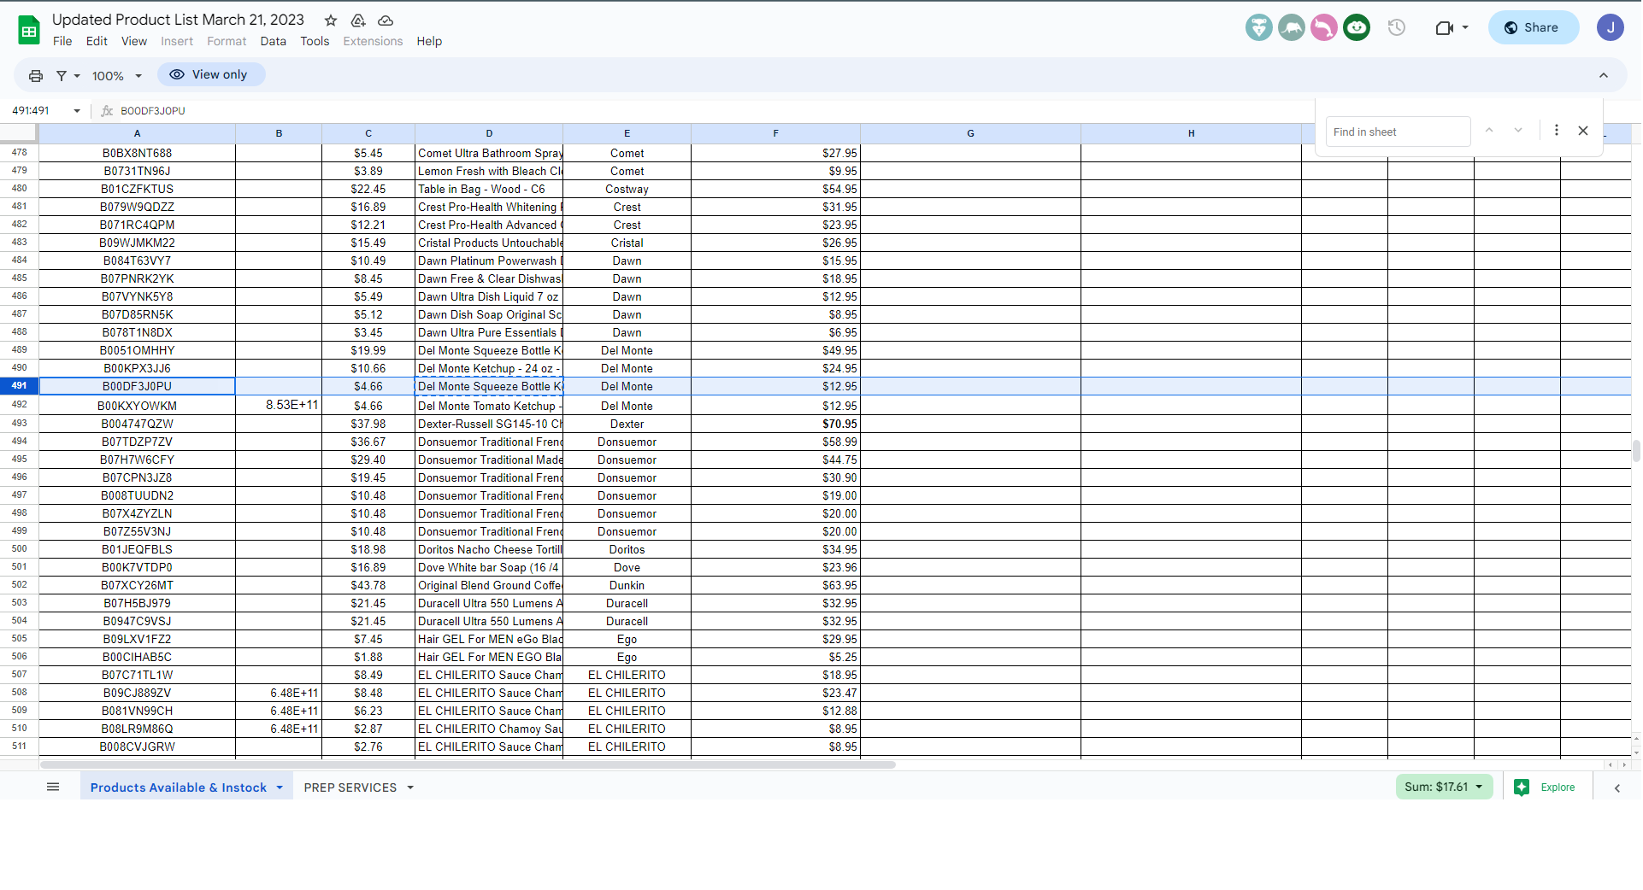Click the View only button
The height and width of the screenshot is (890, 1643).
pos(211,74)
